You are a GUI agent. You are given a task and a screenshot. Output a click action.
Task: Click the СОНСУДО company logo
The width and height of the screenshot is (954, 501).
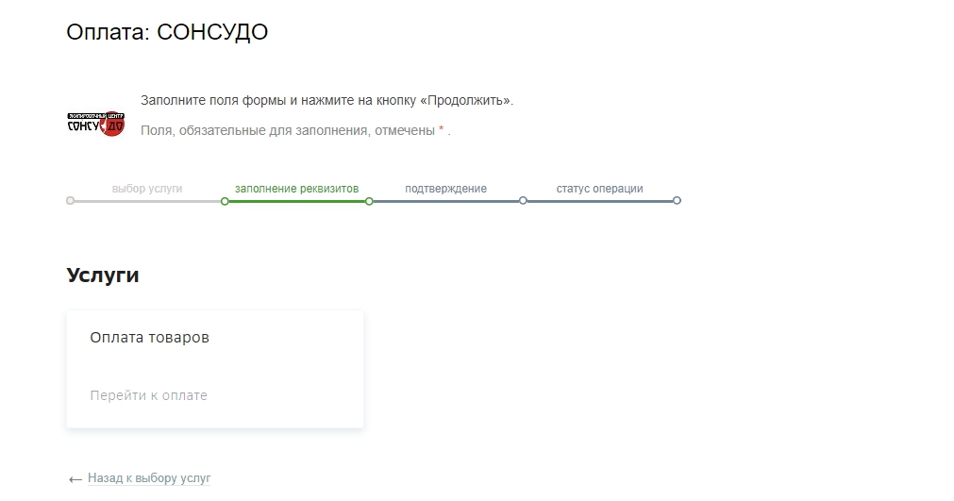pos(95,124)
